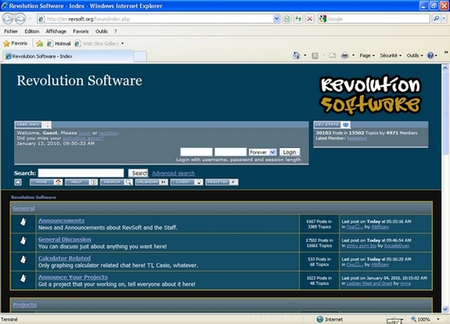This screenshot has height=324, width=450.
Task: Click the red Stop loading X icon
Action: point(309,19)
